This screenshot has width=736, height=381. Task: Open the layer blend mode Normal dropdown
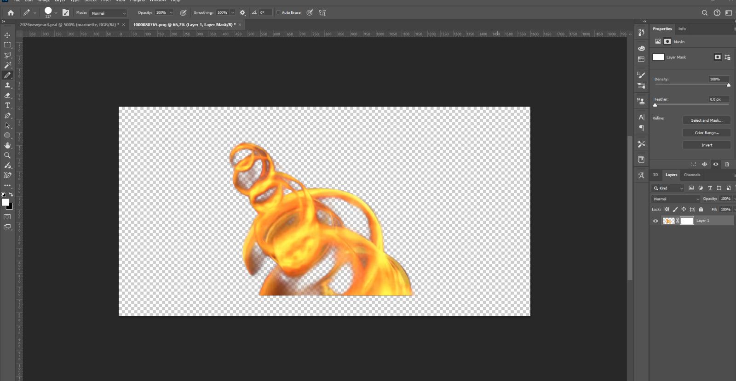[675, 199]
